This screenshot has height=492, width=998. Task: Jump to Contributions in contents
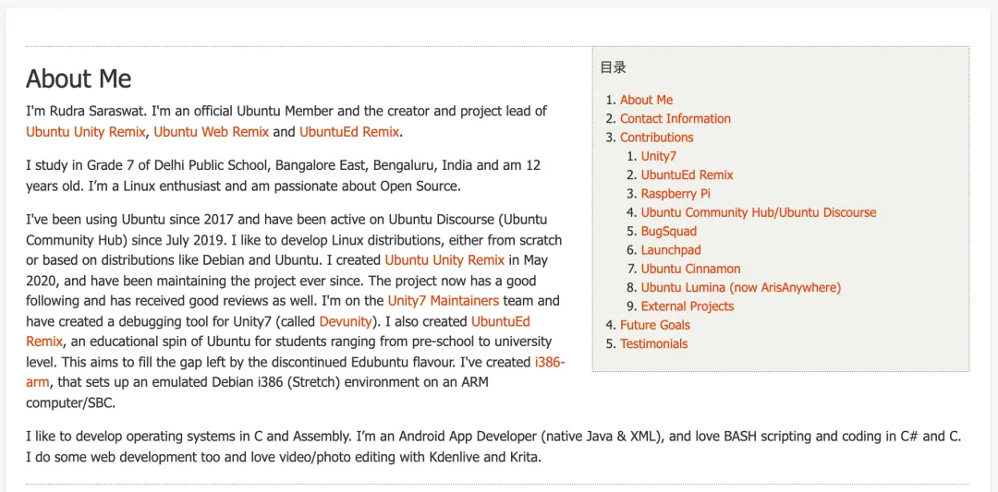pos(657,138)
